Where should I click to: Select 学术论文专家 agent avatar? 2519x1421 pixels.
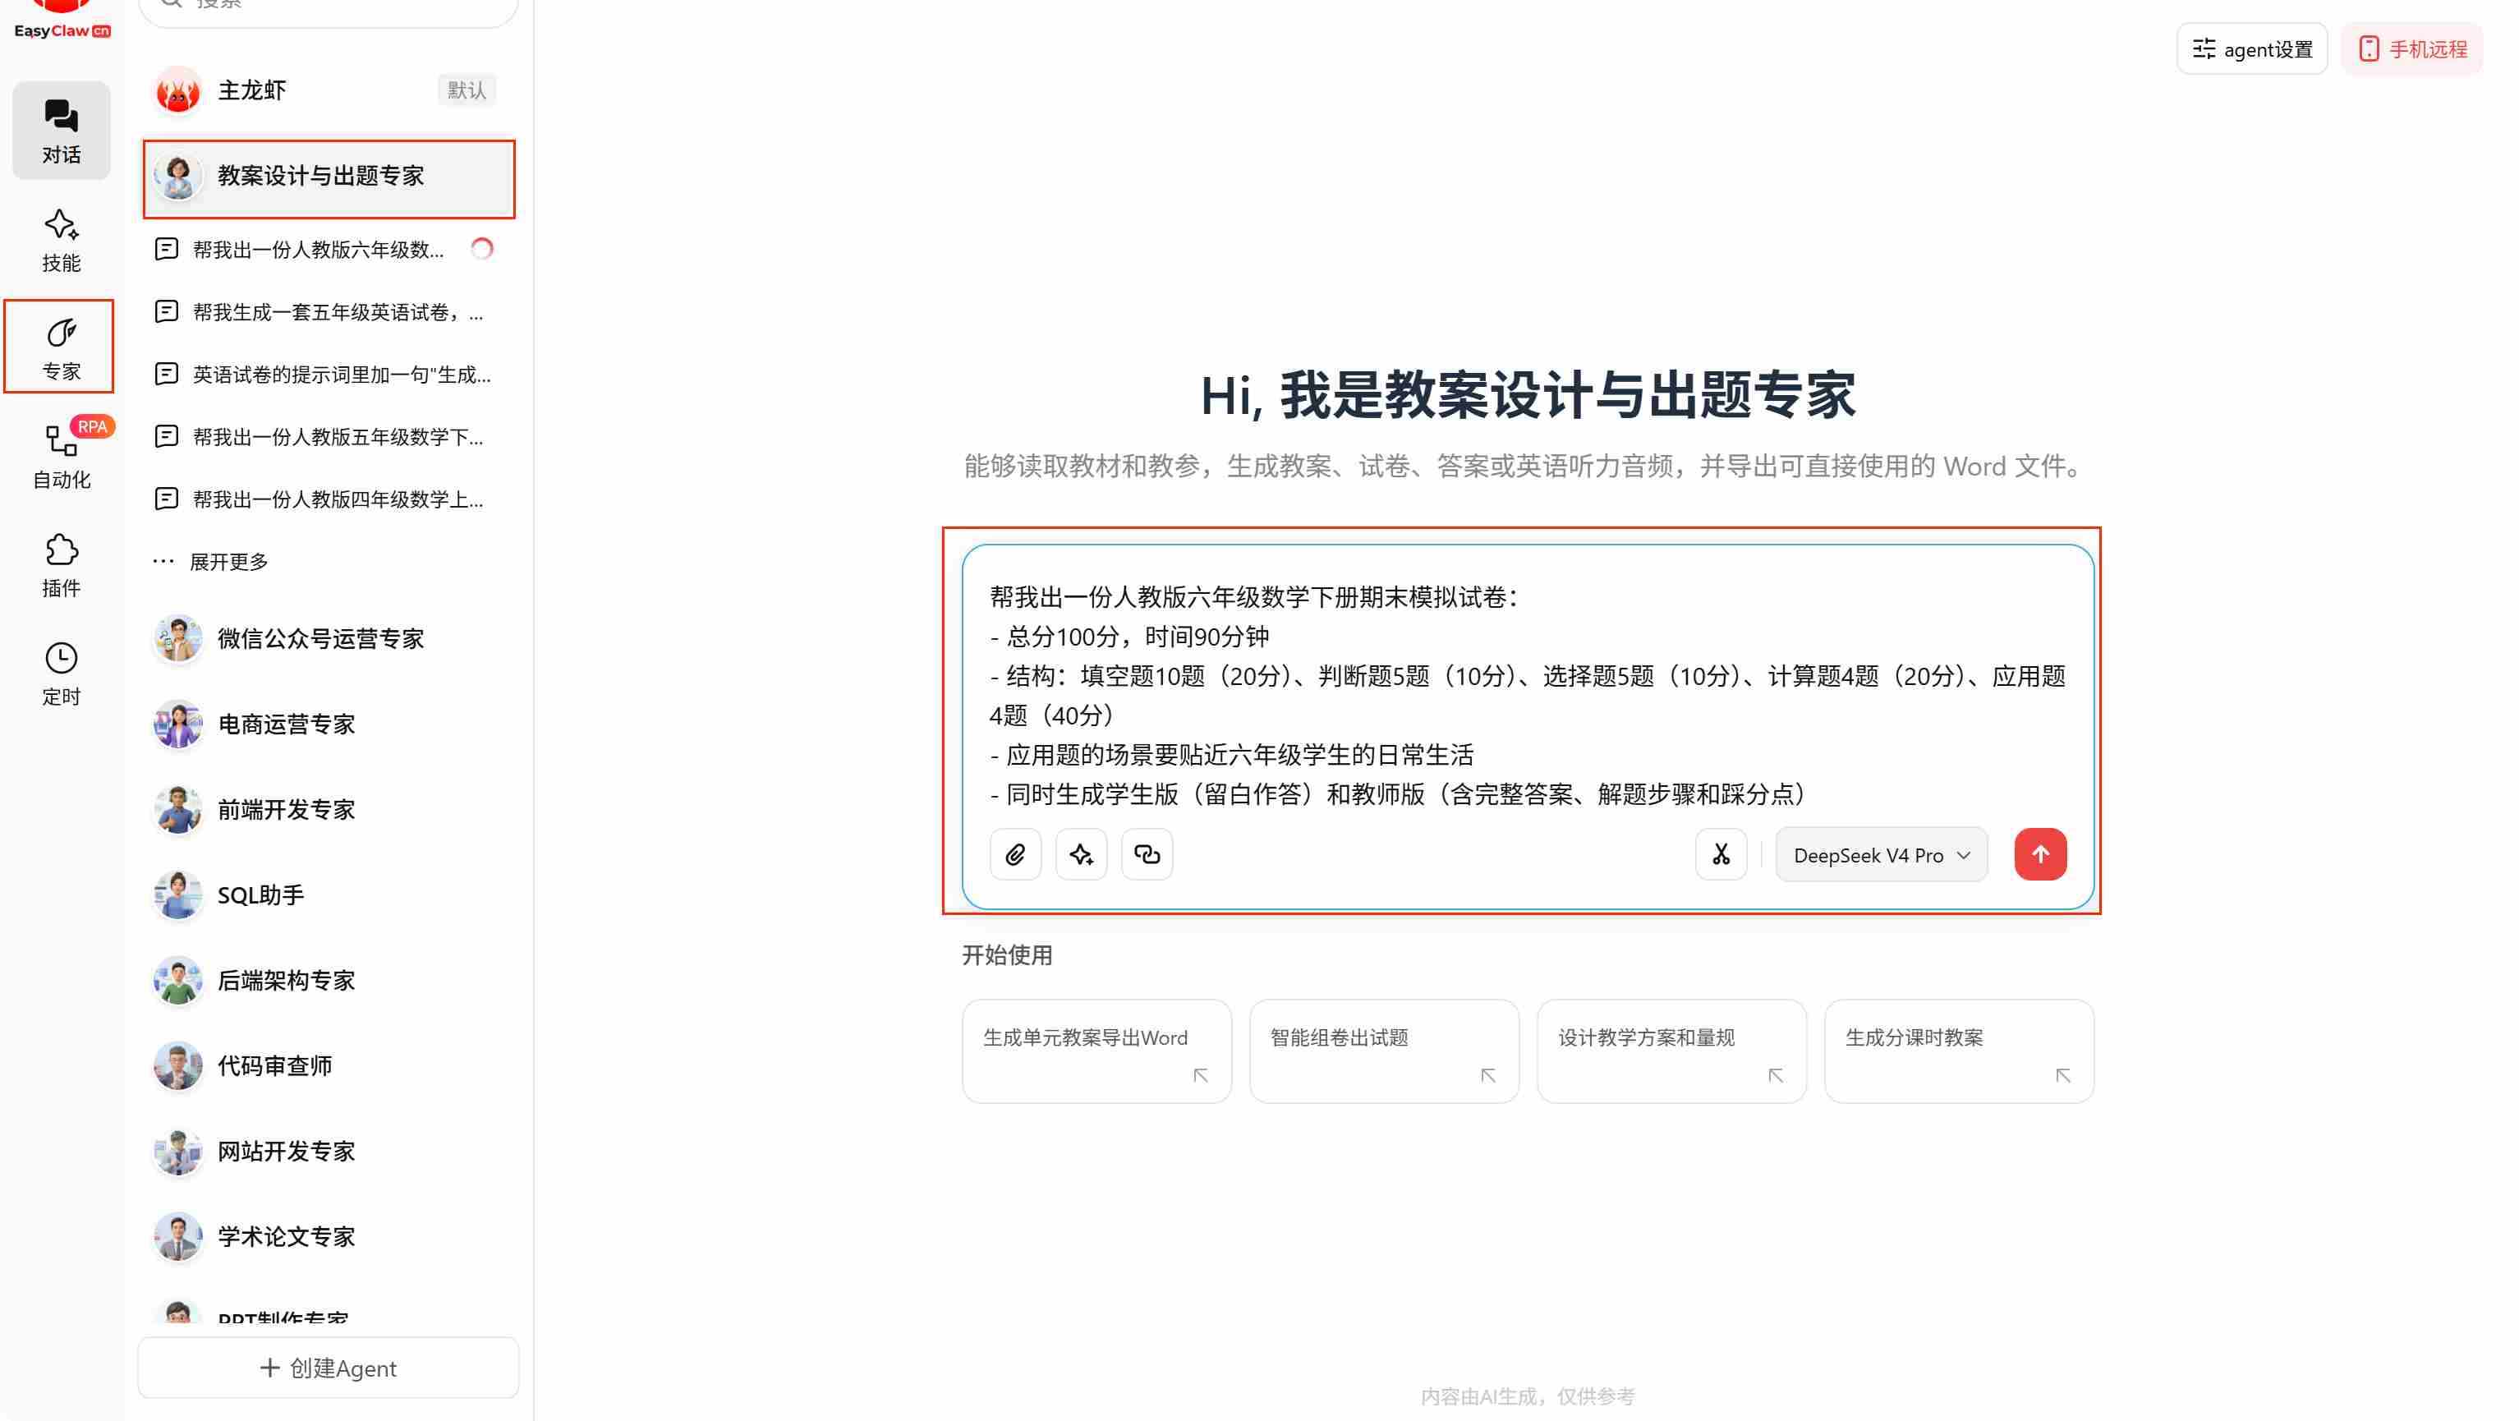tap(178, 1236)
